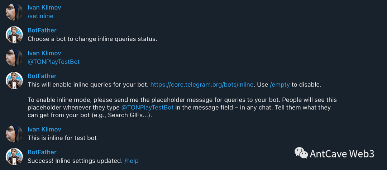Screen dimensions: 387x170
Task: Click Ivan Klimov name above 'This is inline' message
Action: pyautogui.click(x=44, y=129)
